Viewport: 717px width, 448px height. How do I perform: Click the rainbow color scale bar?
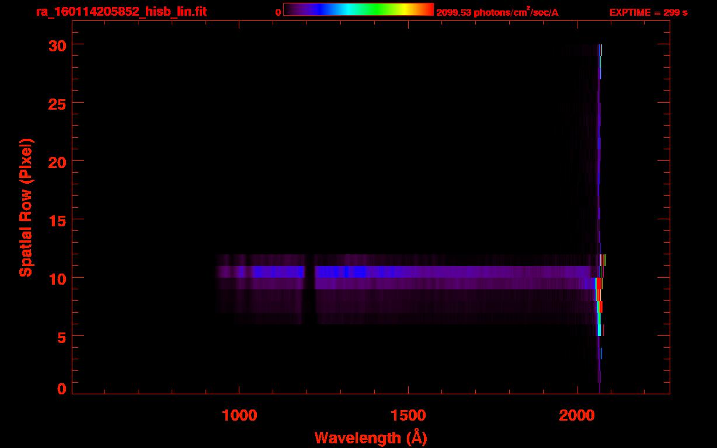(358, 9)
